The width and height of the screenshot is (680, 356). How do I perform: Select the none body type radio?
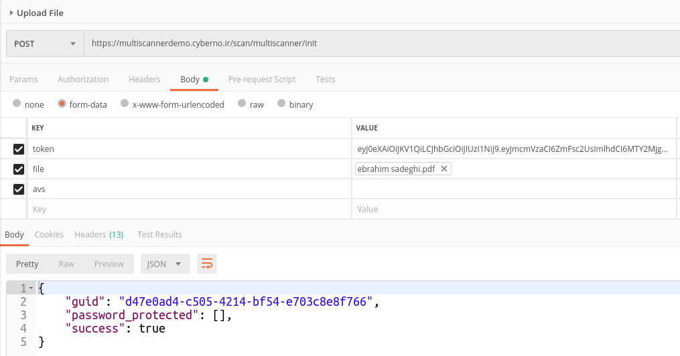coord(17,104)
